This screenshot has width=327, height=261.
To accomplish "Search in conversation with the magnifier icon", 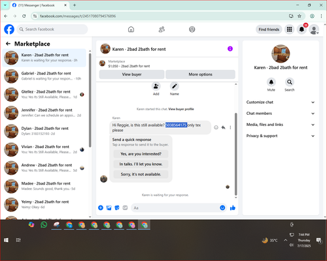I will click(290, 82).
